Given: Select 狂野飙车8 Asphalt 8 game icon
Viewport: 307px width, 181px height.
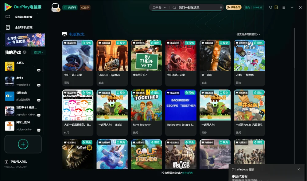Looking at the screenshot, I should tap(10, 111).
